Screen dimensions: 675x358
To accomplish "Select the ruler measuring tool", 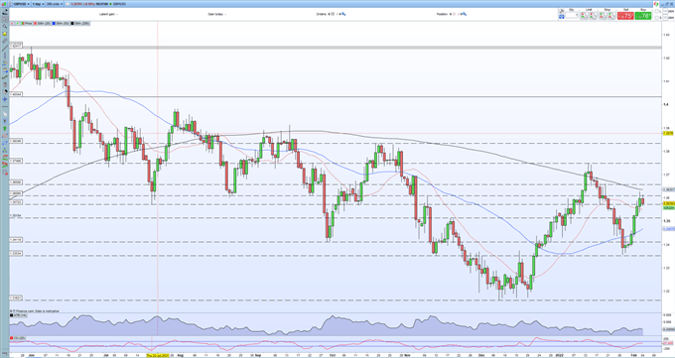I will [5, 41].
